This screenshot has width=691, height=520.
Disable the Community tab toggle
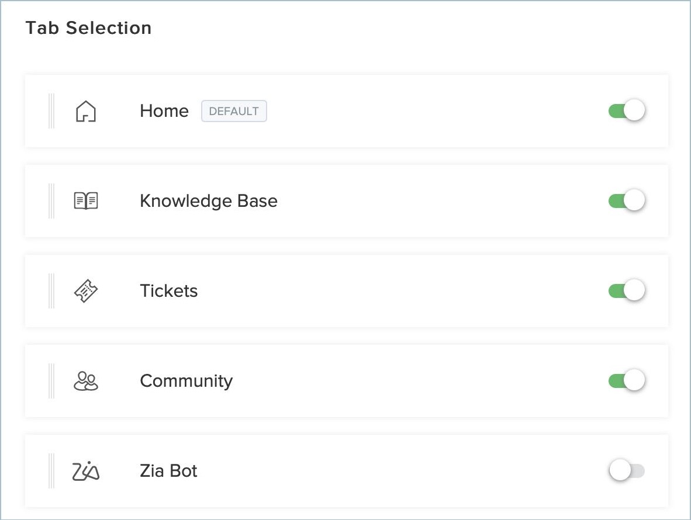click(626, 380)
